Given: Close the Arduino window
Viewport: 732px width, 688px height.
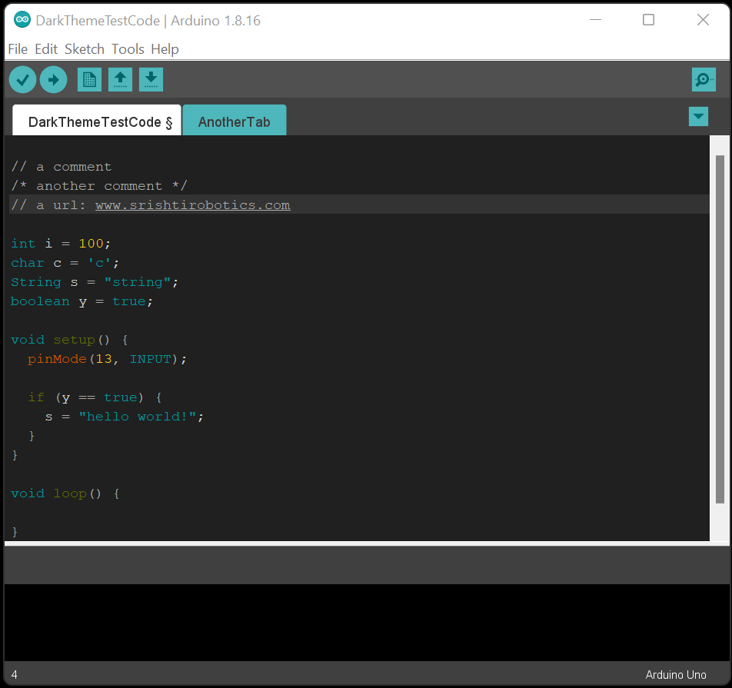Looking at the screenshot, I should tap(703, 20).
